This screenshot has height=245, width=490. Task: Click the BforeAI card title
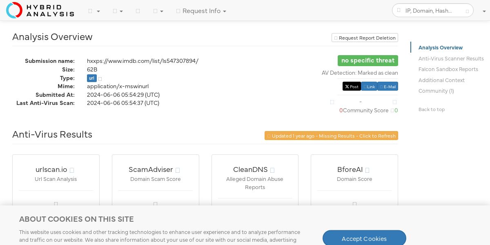[350, 169]
